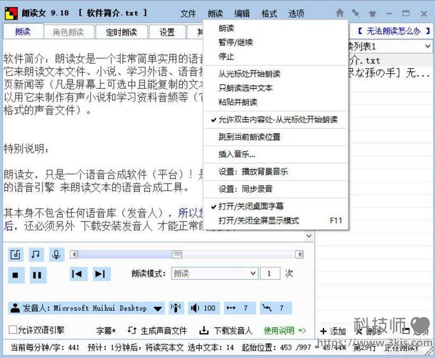The image size is (435, 358).
Task: Open the 朗读模式 dropdown
Action: pos(214,274)
